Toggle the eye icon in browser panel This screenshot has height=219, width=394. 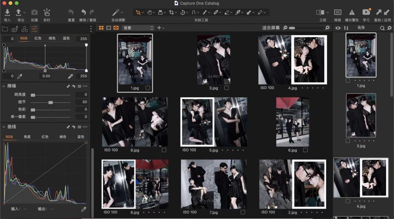[338, 28]
